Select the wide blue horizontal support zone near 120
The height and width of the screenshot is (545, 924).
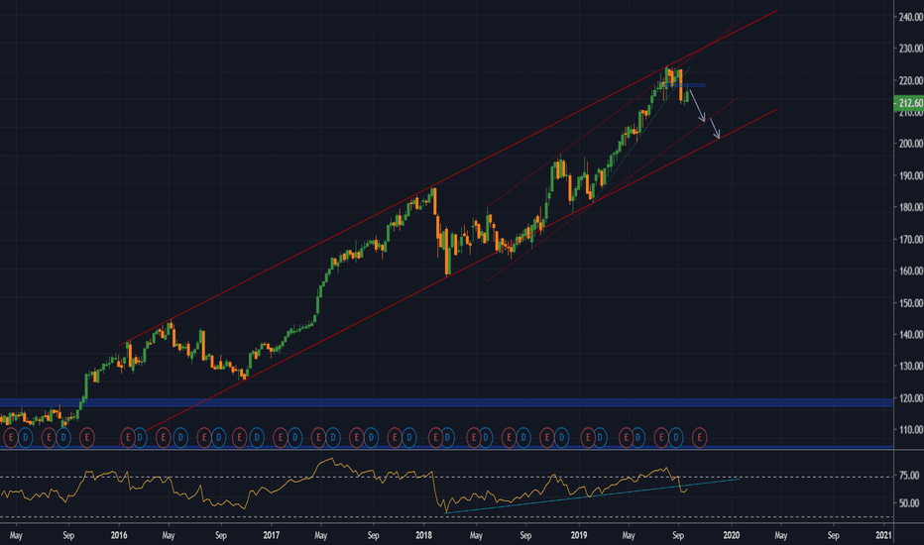[x=447, y=403]
